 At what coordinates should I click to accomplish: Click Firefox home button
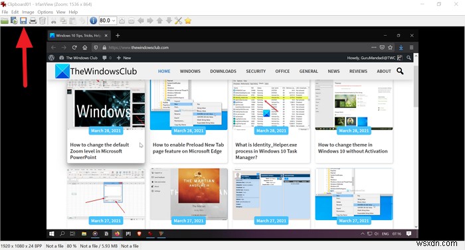point(85,47)
